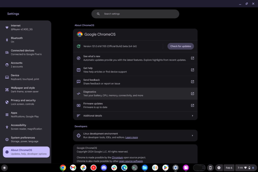Select About ChromeOS in sidebar
The height and width of the screenshot is (172, 258).
coord(26,152)
